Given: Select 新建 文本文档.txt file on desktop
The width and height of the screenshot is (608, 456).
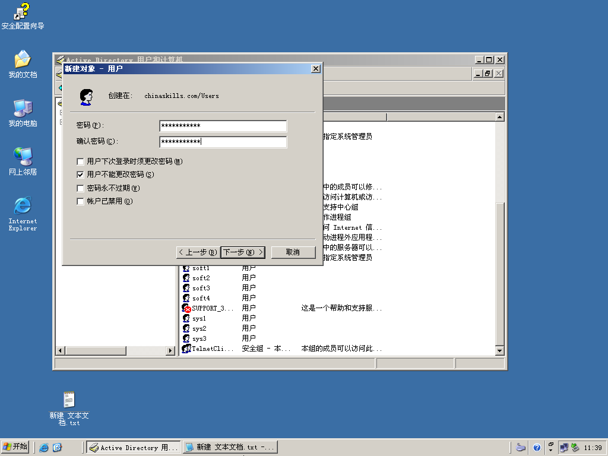Looking at the screenshot, I should 69,408.
